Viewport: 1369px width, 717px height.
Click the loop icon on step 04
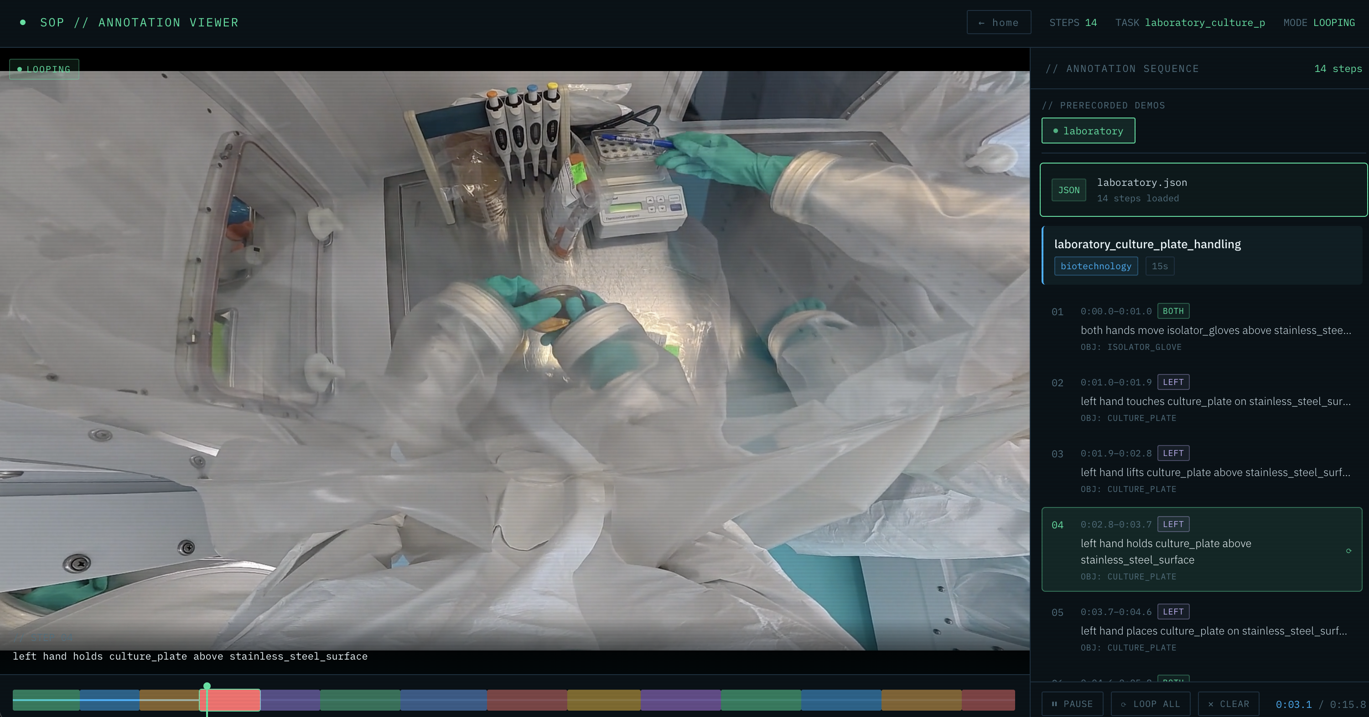1348,551
